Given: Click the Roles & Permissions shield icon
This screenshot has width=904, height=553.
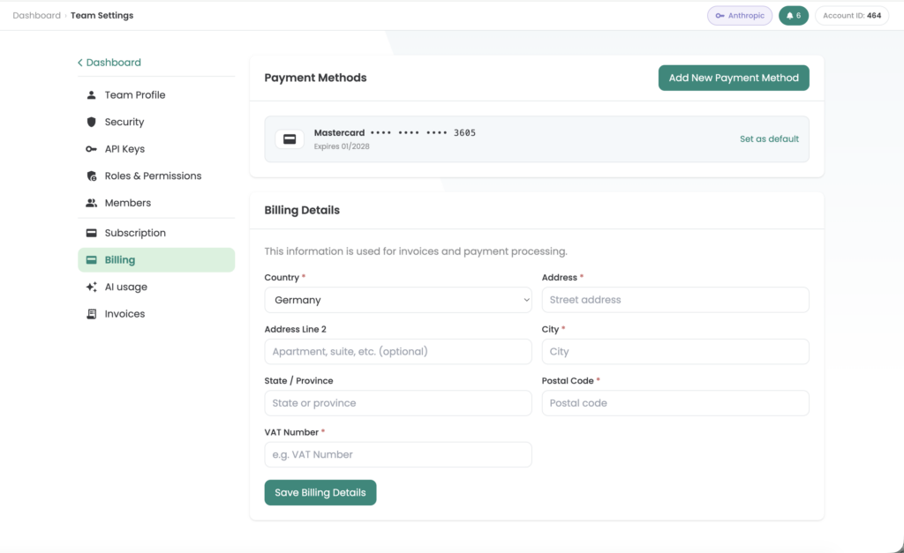Looking at the screenshot, I should tap(91, 176).
